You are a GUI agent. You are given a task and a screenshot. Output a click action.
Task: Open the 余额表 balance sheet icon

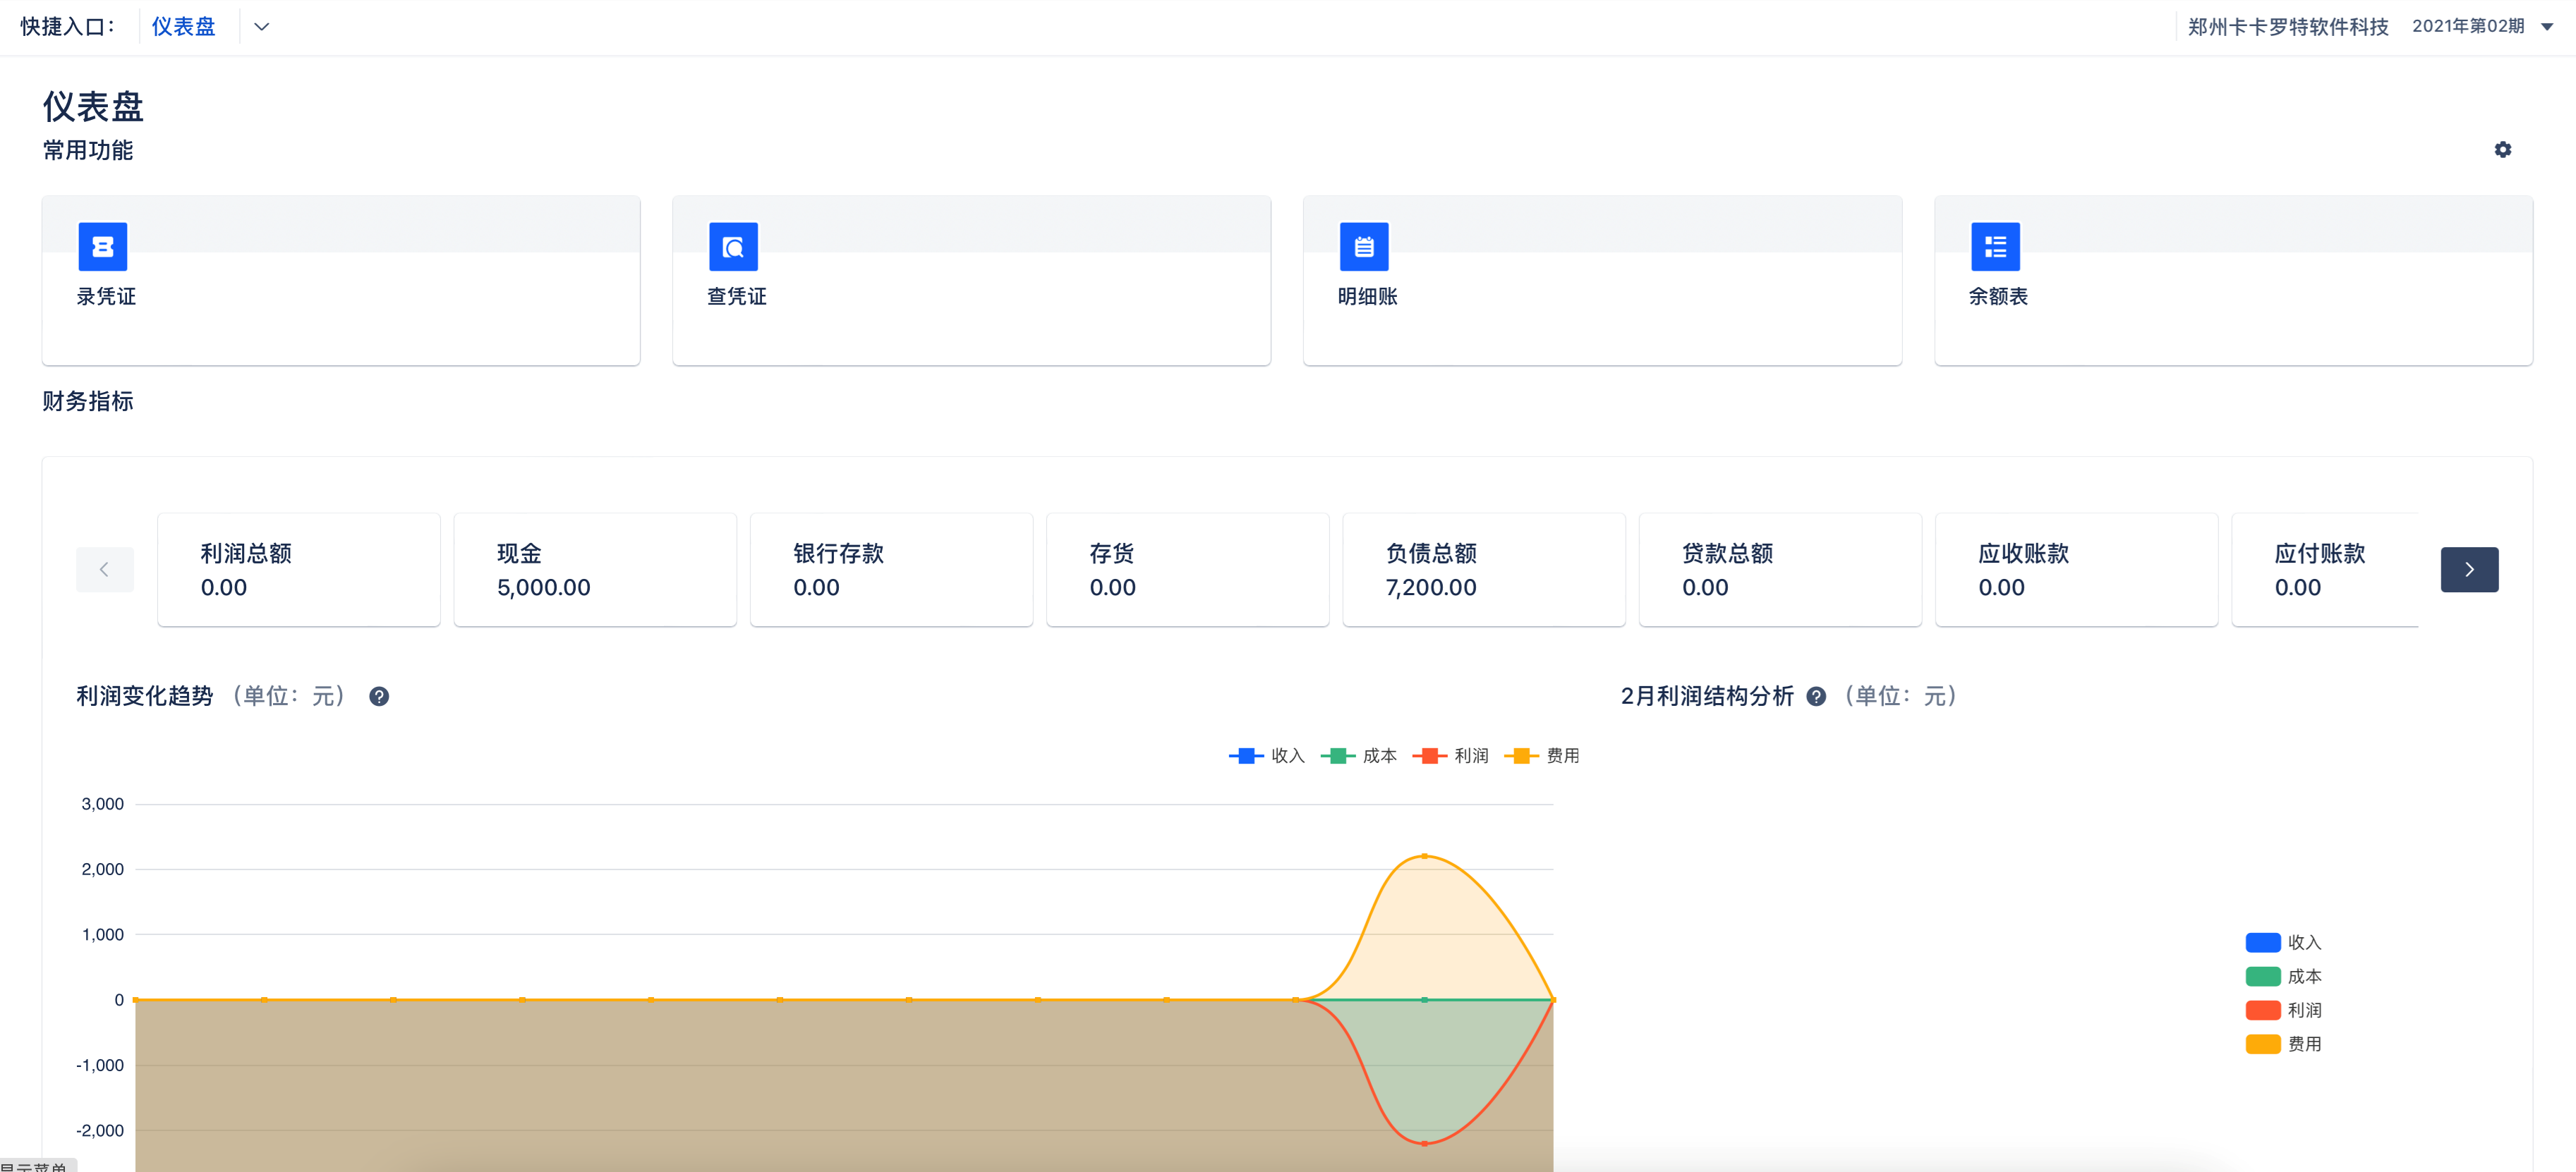tap(1995, 247)
